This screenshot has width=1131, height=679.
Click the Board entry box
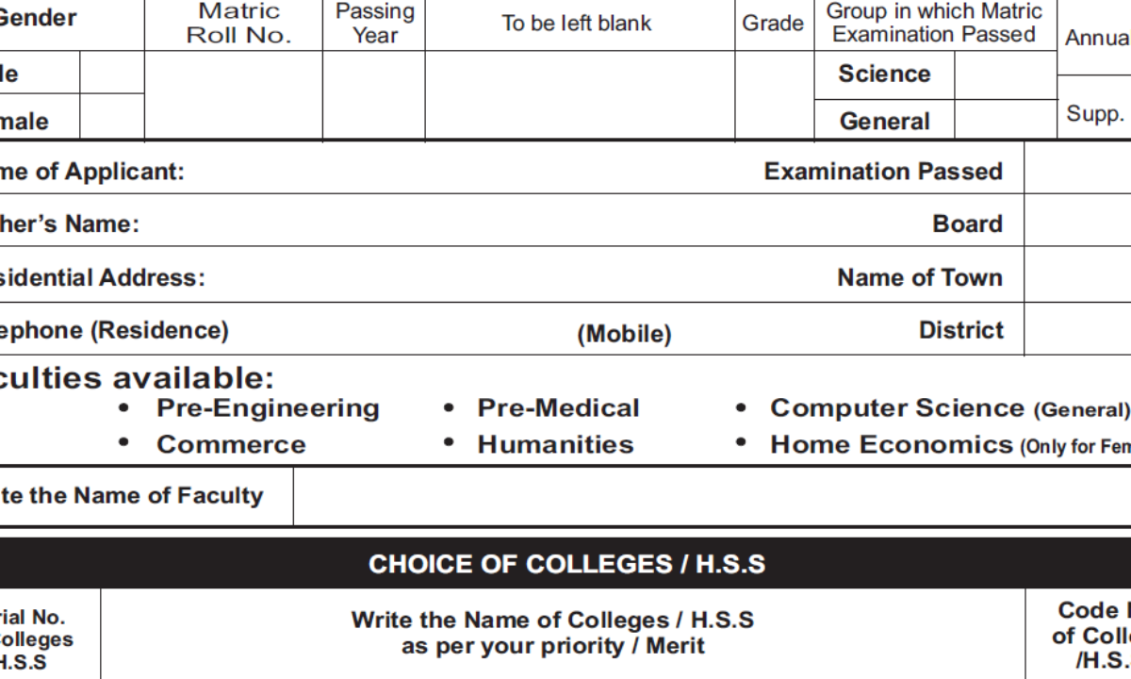pos(1076,223)
